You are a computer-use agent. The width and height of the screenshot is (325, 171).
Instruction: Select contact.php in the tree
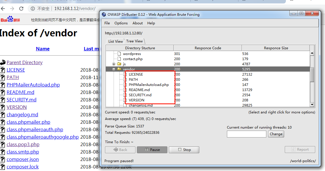click(x=133, y=59)
